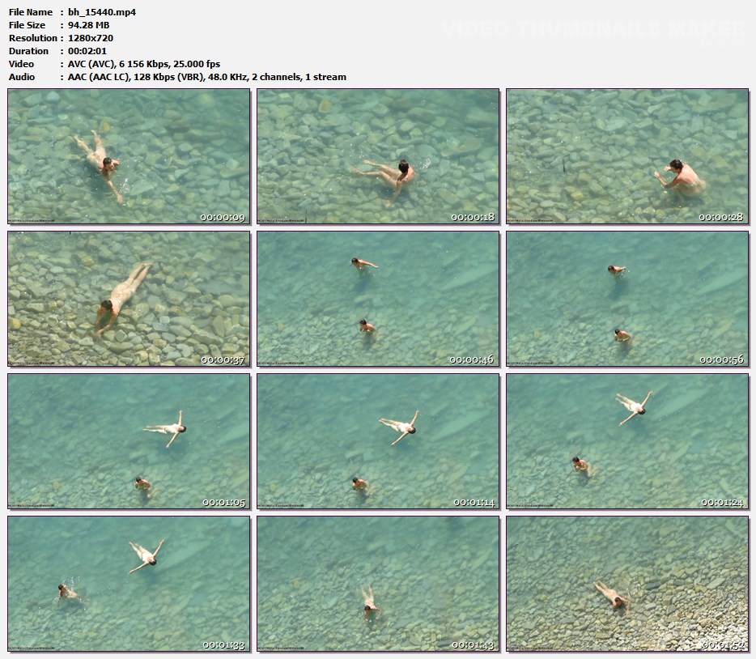This screenshot has width=756, height=659.
Task: Click the frame labeled 00:00:56
Action: pos(627,299)
